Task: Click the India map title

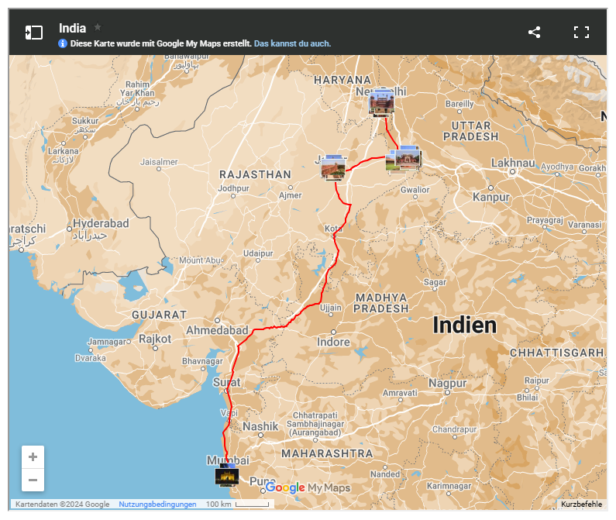Action: [x=72, y=28]
